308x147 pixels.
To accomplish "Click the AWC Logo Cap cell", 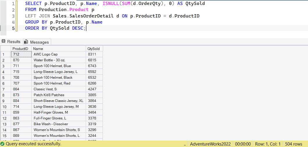I will point(59,54).
